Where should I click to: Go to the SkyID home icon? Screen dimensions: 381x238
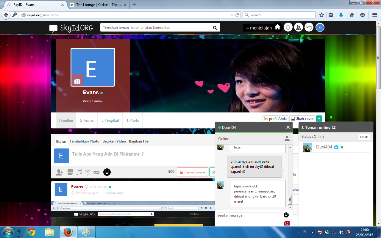[x=277, y=27]
